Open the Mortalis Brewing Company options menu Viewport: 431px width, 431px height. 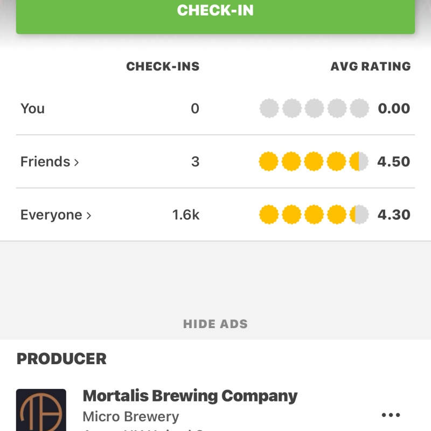[390, 414]
